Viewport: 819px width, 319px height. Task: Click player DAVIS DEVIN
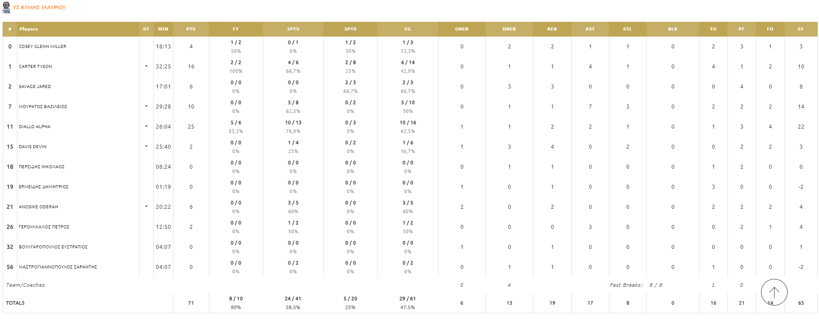(x=33, y=147)
